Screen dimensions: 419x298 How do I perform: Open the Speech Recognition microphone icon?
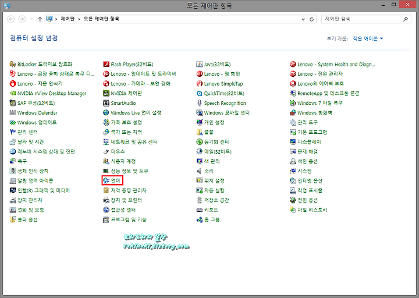click(x=200, y=103)
